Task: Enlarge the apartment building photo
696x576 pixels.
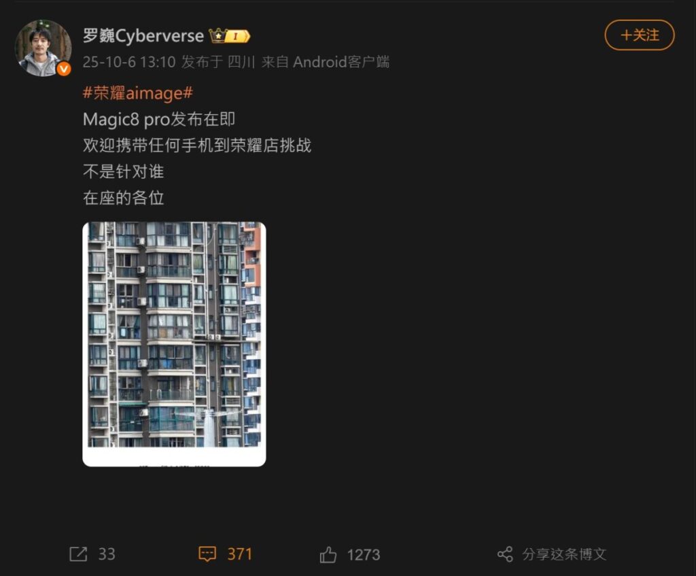Action: [x=175, y=344]
